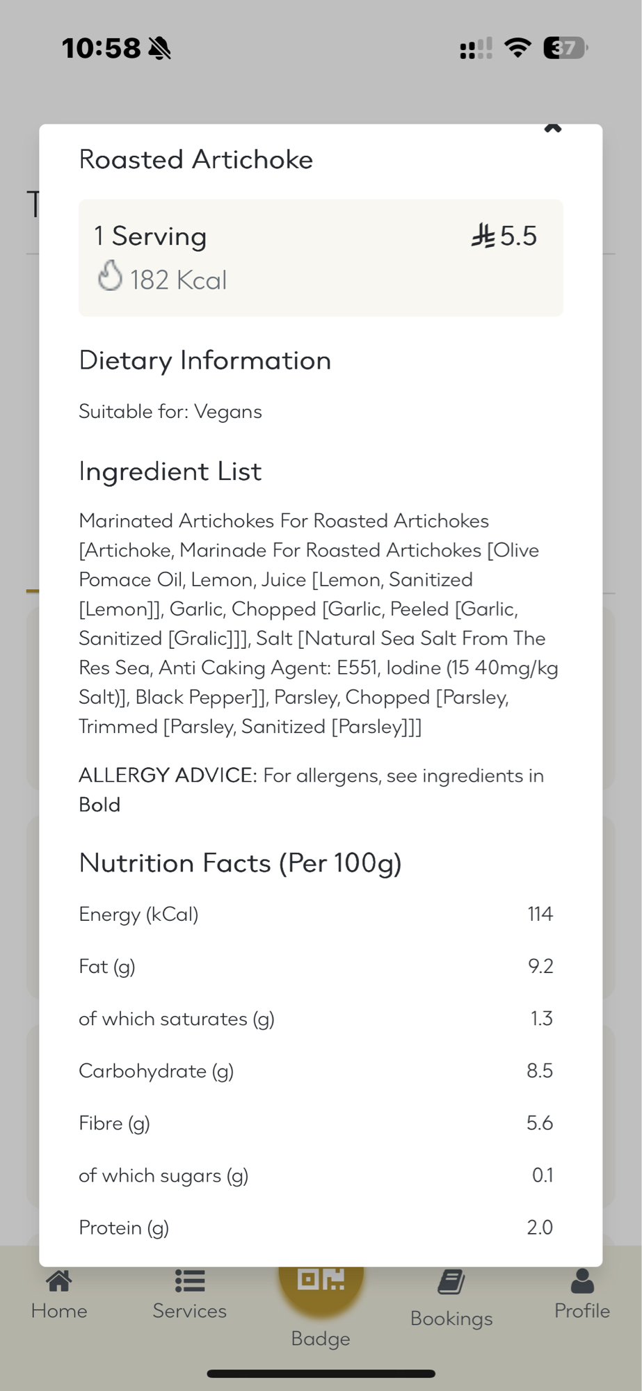Tap the Roasted Artichoke title
642x1391 pixels.
point(196,159)
